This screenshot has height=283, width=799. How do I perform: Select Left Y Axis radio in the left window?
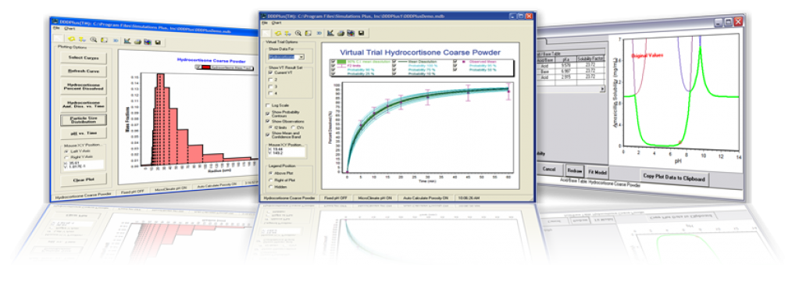(x=66, y=151)
